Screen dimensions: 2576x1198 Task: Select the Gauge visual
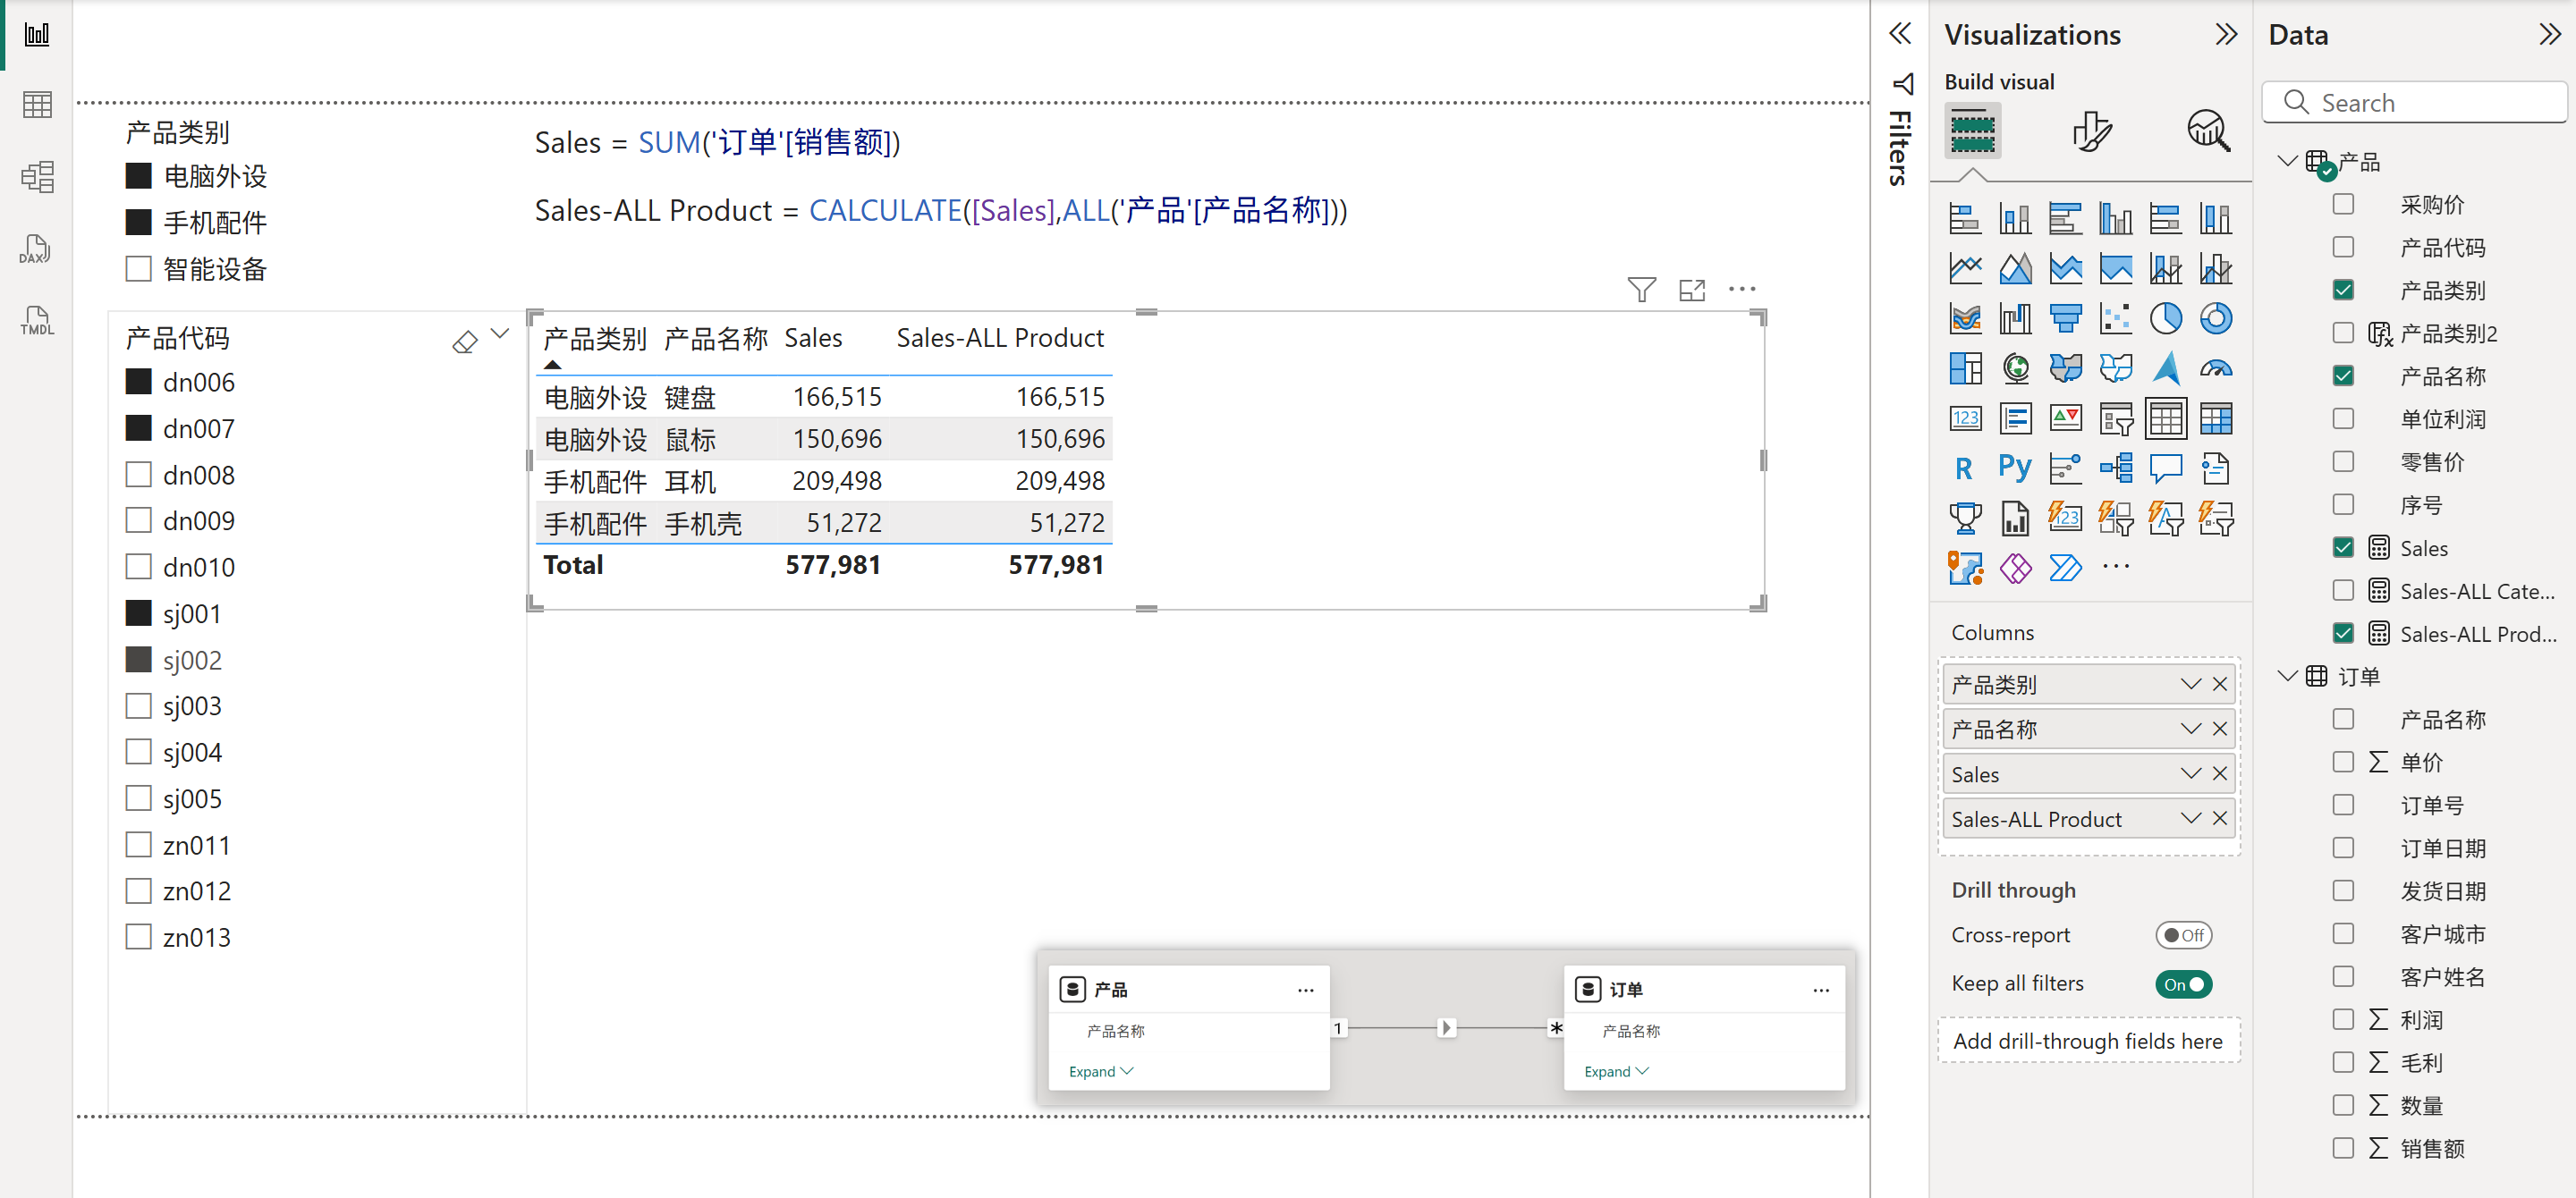(x=2216, y=368)
